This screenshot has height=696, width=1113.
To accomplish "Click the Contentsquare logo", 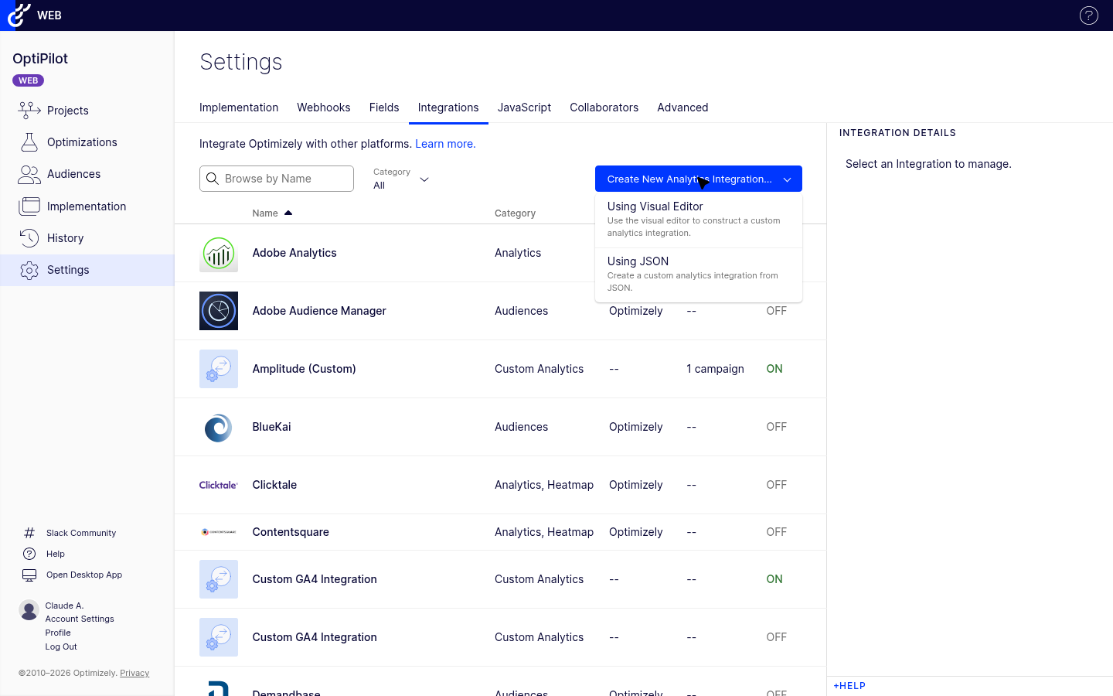I will click(219, 532).
